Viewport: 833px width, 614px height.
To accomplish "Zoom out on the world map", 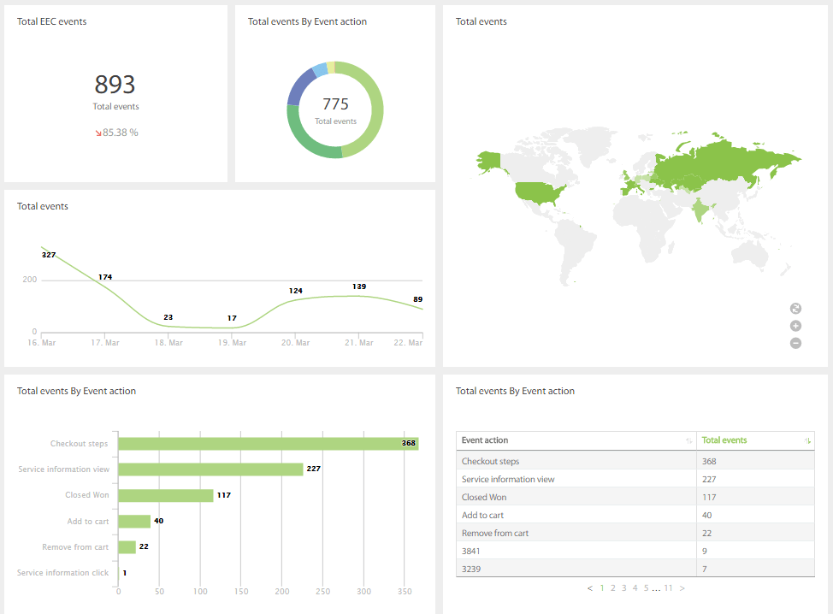I will (x=795, y=343).
